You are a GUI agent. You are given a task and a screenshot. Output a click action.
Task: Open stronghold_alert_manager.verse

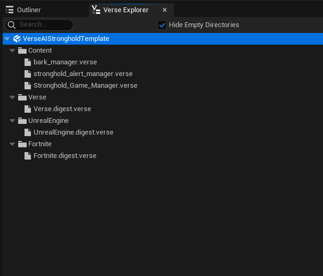(83, 74)
